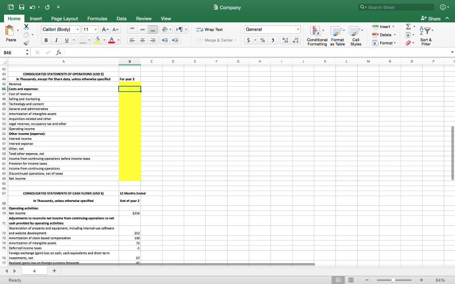Add a new sheet with plus button
Screen dimensions: 455x284
click(x=54, y=271)
